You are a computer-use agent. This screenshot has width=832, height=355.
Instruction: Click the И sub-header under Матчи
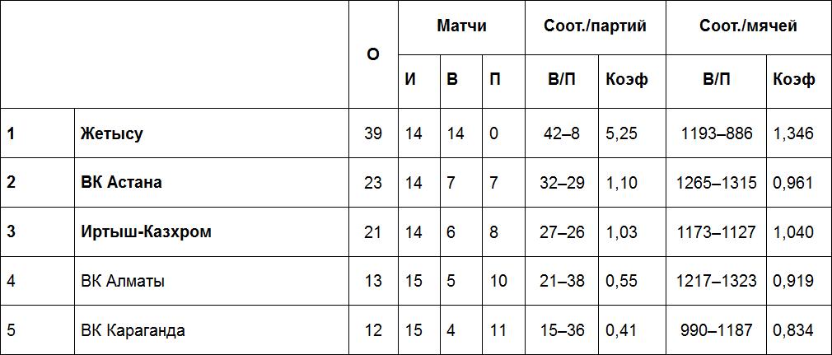pyautogui.click(x=411, y=80)
